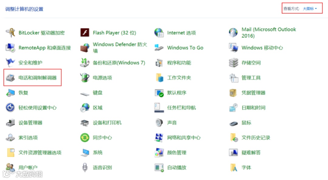Open the 文件历史记录 link
Image resolution: width=328 pixels, height=180 pixels.
tap(256, 138)
